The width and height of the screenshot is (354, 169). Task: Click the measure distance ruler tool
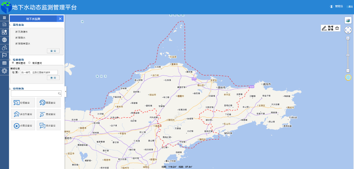point(324,28)
